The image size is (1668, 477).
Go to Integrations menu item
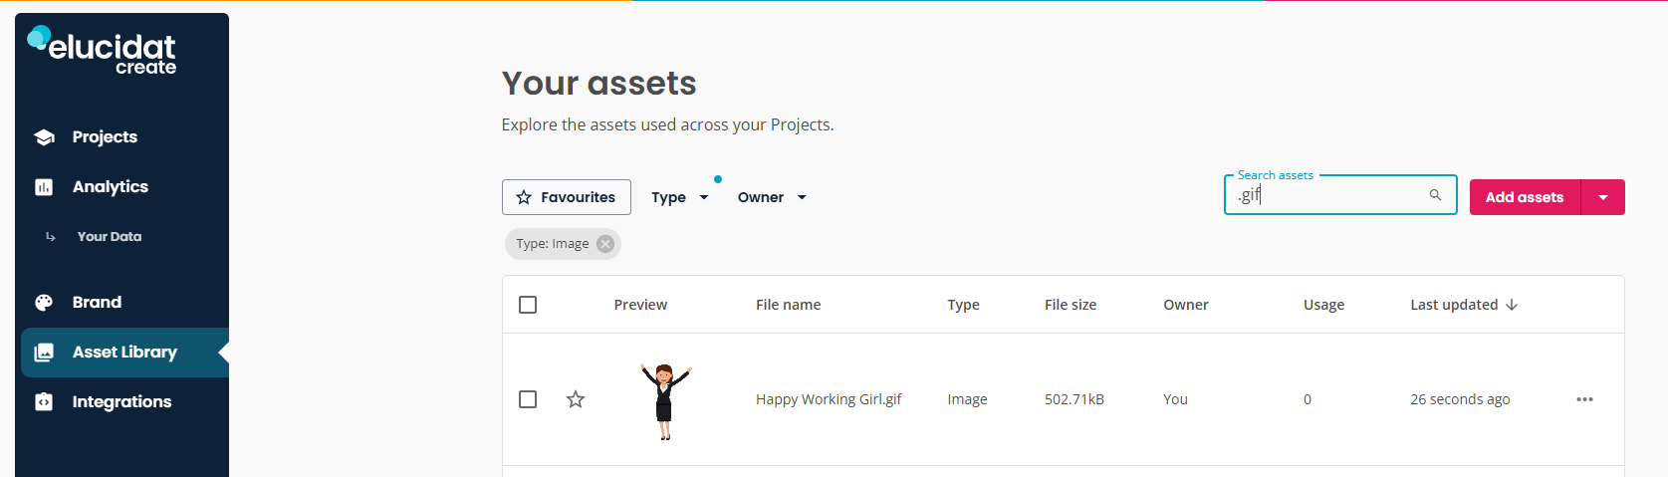(x=121, y=402)
